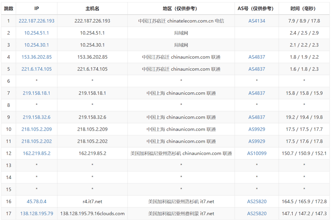Image resolution: width=333 pixels, height=222 pixels.
Task: Click AS10099 link in hop 12 row
Action: point(257,153)
